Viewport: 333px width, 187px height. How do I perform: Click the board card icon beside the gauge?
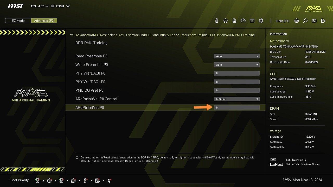tap(252, 21)
